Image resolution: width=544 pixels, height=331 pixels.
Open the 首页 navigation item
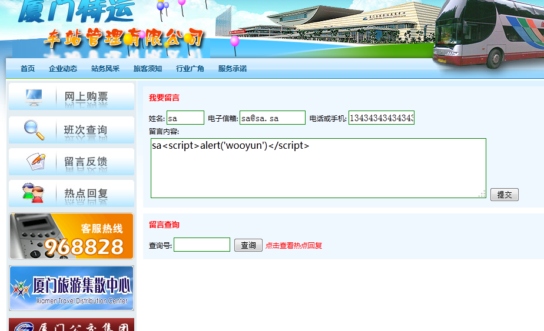(x=28, y=69)
